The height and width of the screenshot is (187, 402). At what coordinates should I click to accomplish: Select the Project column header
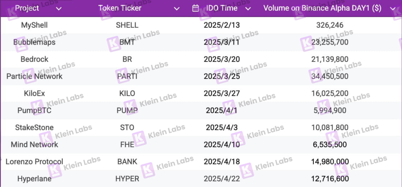27,8
